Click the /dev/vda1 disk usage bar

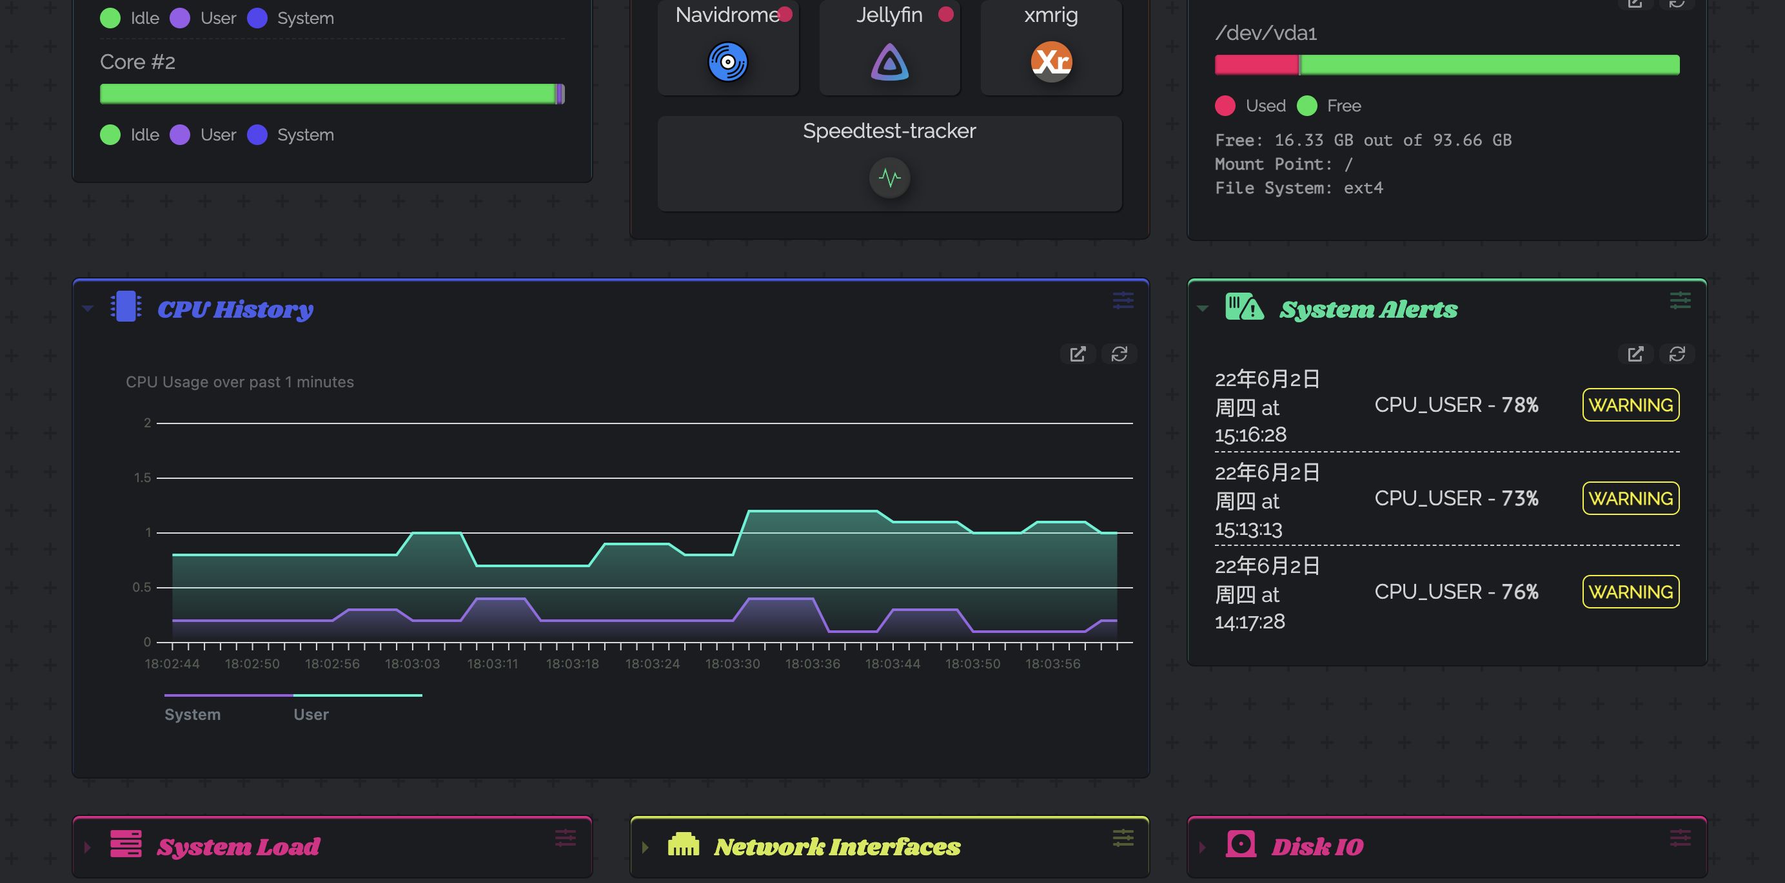(1447, 65)
